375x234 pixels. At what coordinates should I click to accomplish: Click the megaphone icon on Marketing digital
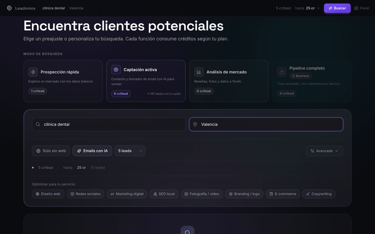coord(112,194)
